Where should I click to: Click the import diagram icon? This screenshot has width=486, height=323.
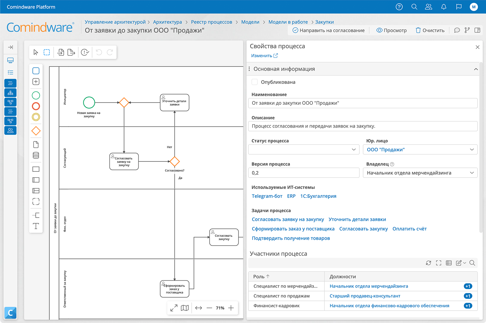(60, 52)
